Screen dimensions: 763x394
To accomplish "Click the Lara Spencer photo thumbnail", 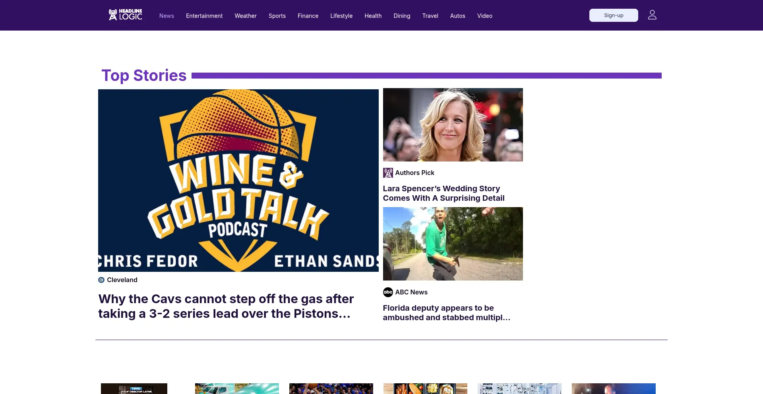I will click(453, 125).
